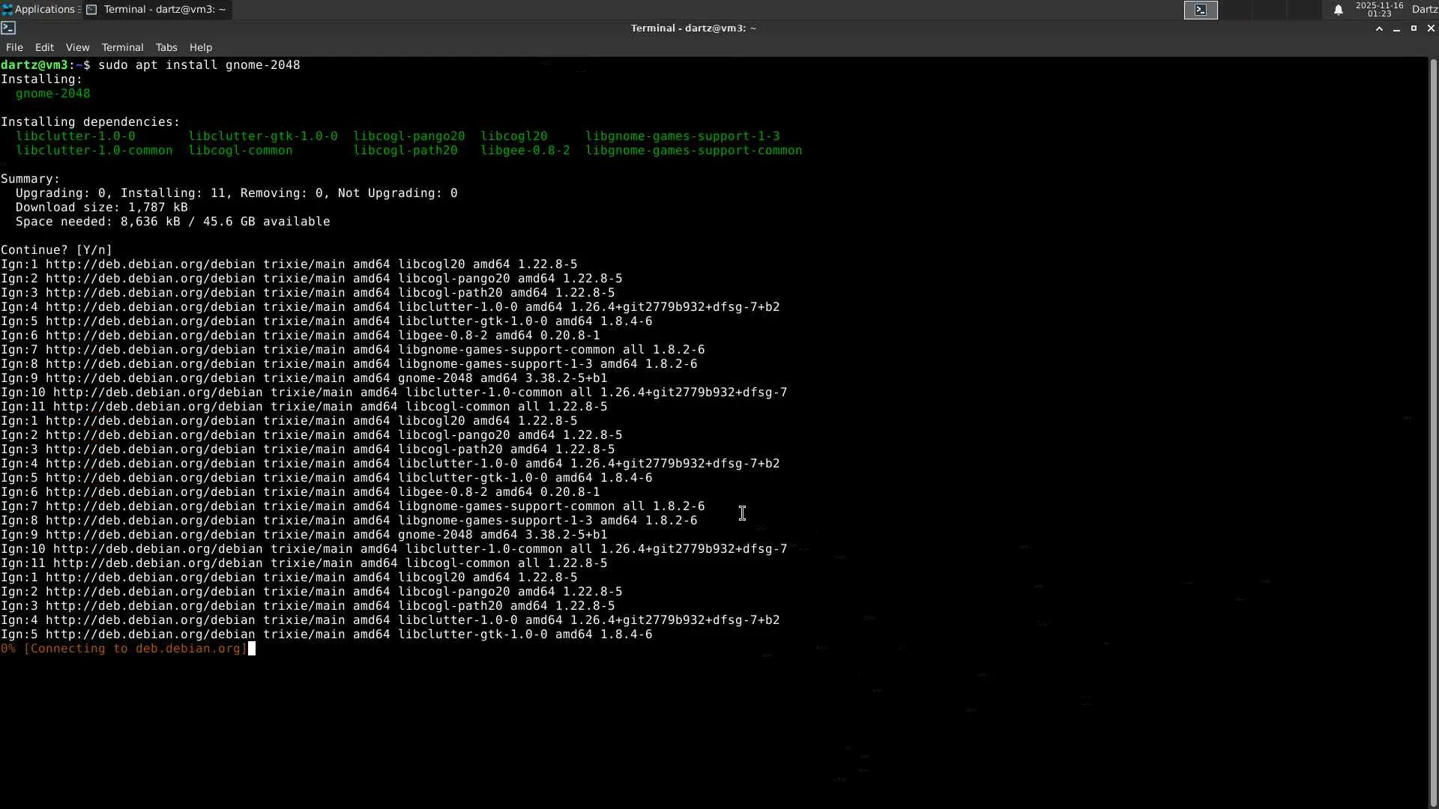Open the terminal window menu icon in titlebar
The width and height of the screenshot is (1439, 809).
pos(8,28)
